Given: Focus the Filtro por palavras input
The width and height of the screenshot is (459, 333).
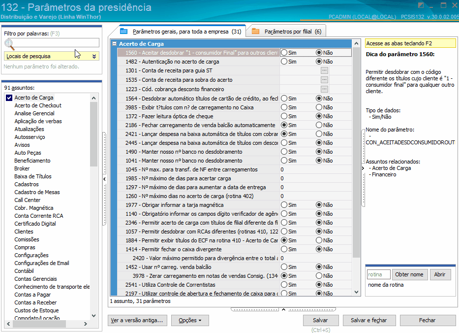Looking at the screenshot, I should pos(57,43).
